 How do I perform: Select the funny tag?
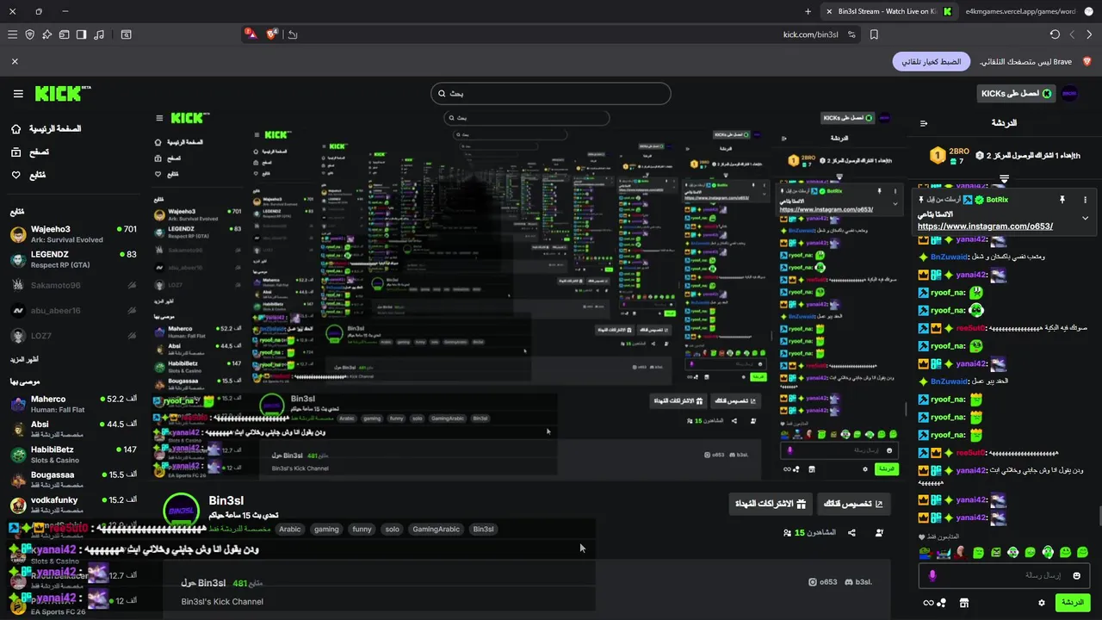[x=362, y=530]
